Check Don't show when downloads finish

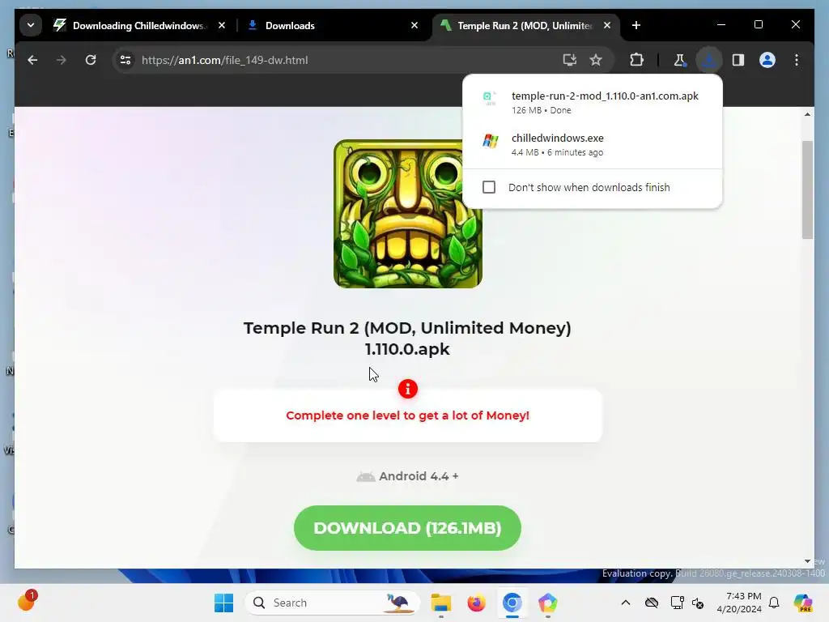tap(489, 187)
